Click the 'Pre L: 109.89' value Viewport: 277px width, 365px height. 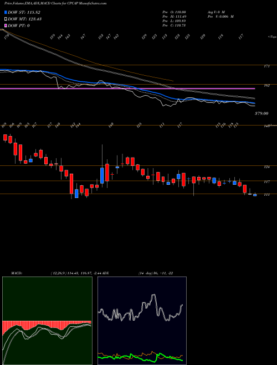[174, 21]
